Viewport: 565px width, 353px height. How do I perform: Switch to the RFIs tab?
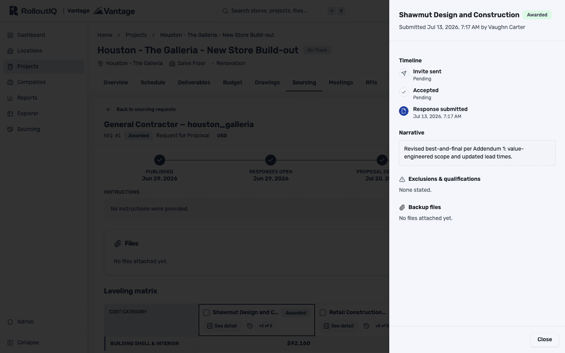coord(371,82)
